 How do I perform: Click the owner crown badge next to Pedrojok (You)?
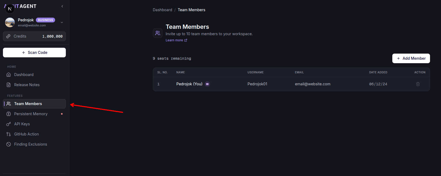(207, 84)
